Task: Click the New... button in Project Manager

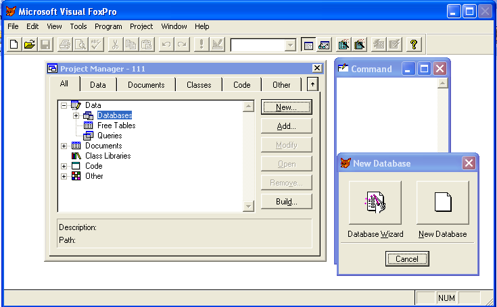Action: (x=287, y=107)
